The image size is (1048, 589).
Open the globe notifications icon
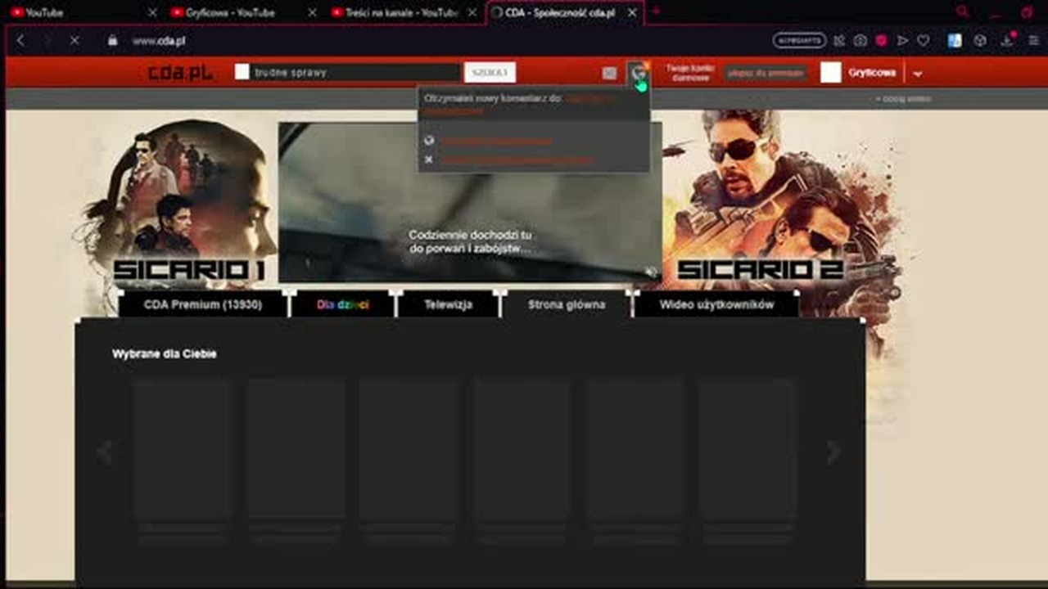(638, 73)
